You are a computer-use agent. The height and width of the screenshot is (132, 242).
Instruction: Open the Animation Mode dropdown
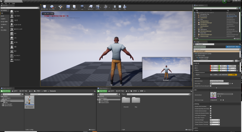pos(217,81)
